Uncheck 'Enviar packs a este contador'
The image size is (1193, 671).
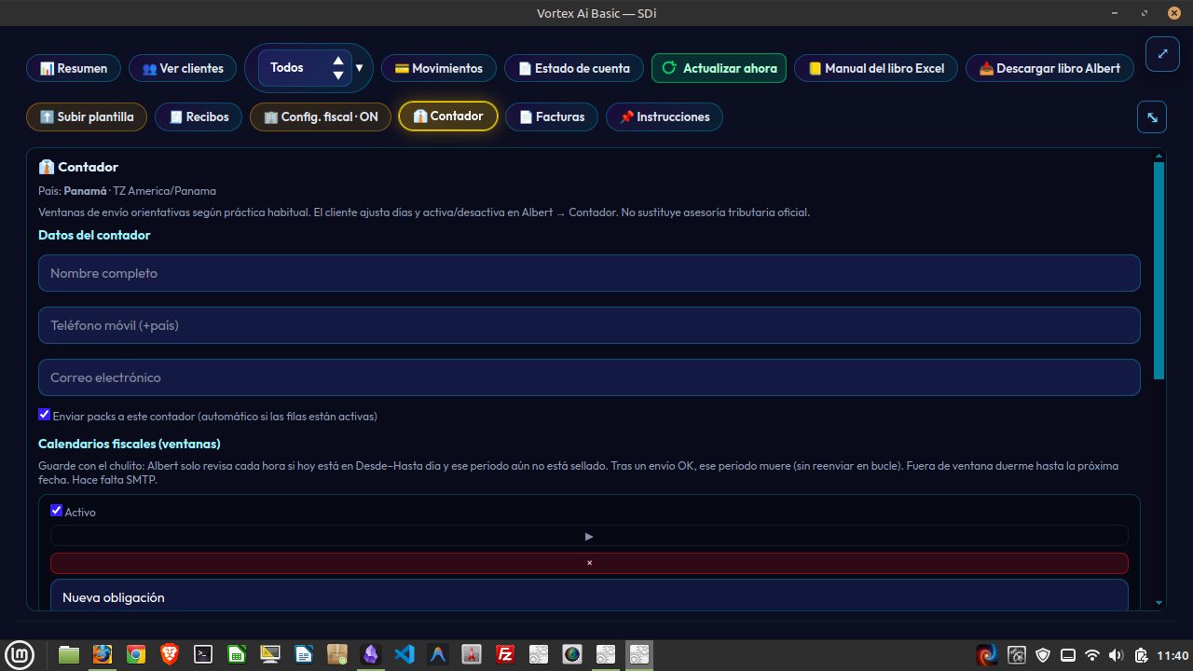[x=44, y=415]
